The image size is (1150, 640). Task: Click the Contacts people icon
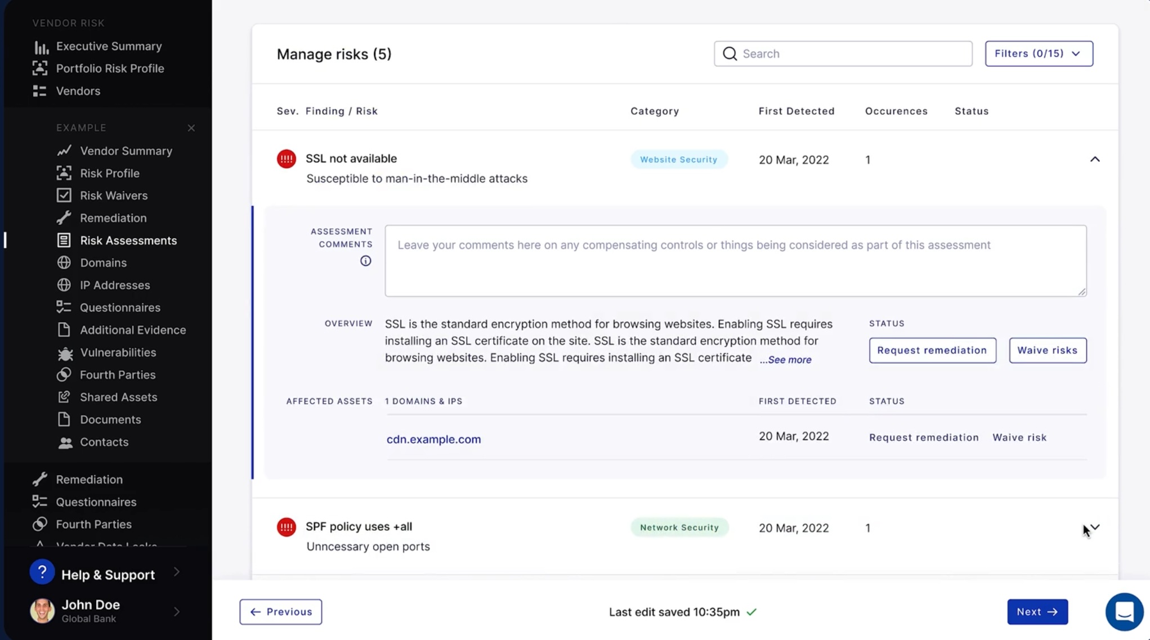pyautogui.click(x=65, y=442)
